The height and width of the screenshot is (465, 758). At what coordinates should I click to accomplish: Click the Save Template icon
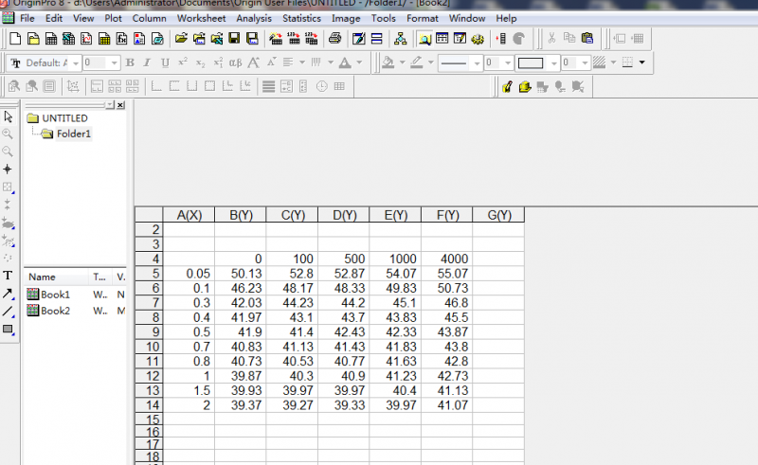pos(252,39)
